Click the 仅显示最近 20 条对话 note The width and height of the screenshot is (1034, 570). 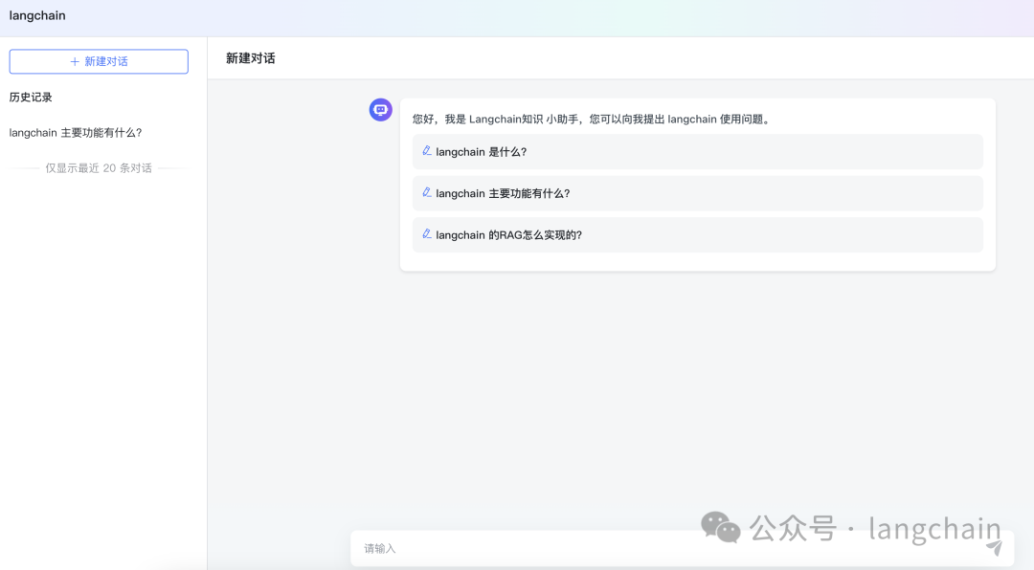pyautogui.click(x=99, y=168)
